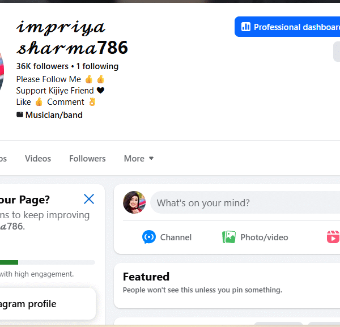Click the Professional dashboard chart icon

[x=246, y=27]
